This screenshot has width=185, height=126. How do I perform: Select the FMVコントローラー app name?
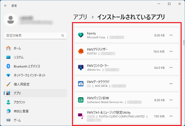pyautogui.click(x=98, y=66)
